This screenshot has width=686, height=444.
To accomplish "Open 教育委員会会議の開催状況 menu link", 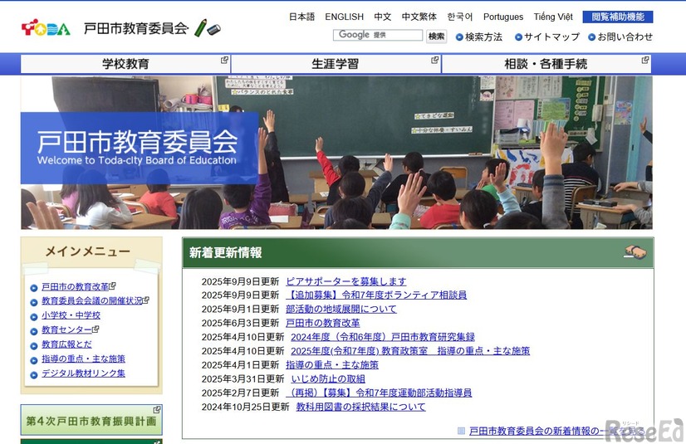I will [92, 300].
